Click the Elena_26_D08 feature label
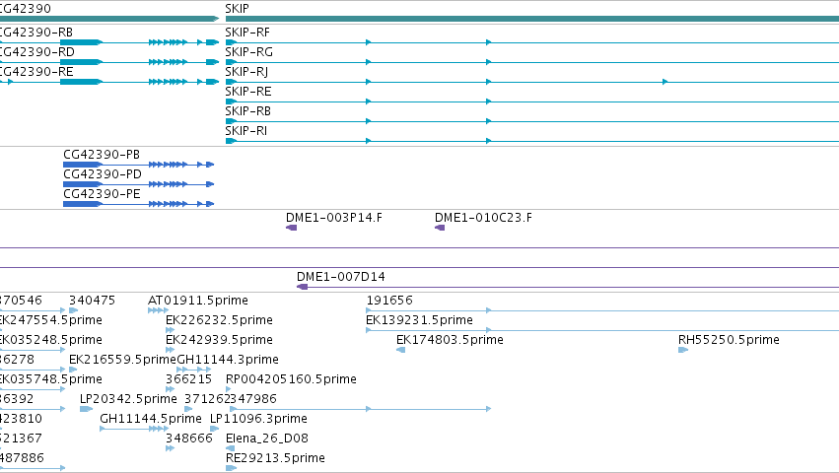839x473 pixels. point(267,439)
